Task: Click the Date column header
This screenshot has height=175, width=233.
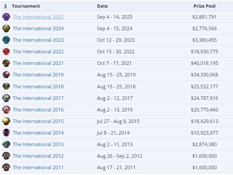Action: click(102, 6)
